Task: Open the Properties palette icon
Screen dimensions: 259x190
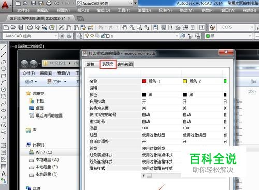Action: (x=156, y=27)
